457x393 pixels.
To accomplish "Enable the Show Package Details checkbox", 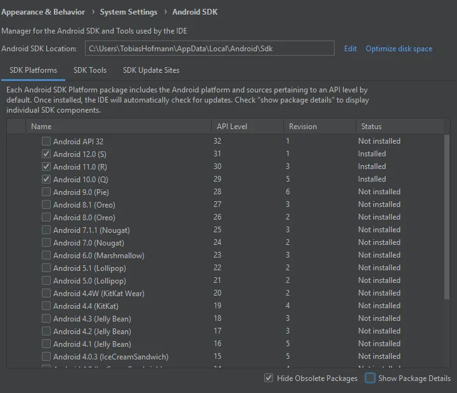I will (x=370, y=378).
